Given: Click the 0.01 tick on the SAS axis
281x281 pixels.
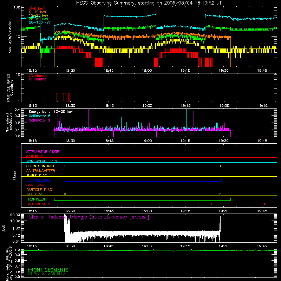Looking at the screenshot, I should 16,241.
